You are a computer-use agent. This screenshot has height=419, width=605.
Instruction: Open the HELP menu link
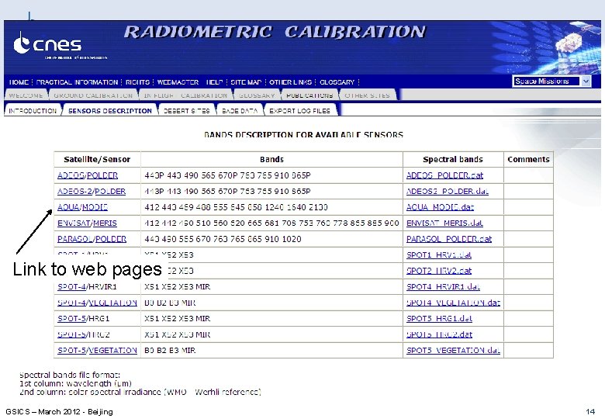pyautogui.click(x=215, y=82)
